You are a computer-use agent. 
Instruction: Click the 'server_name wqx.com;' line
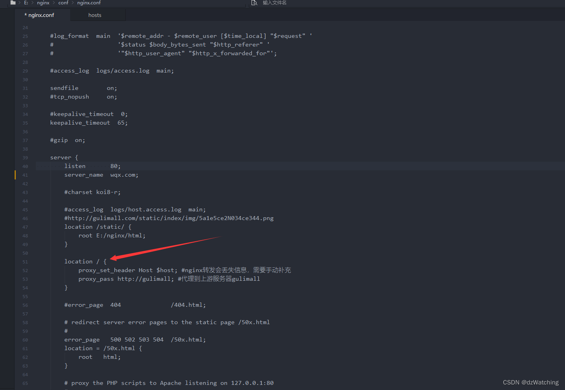101,175
